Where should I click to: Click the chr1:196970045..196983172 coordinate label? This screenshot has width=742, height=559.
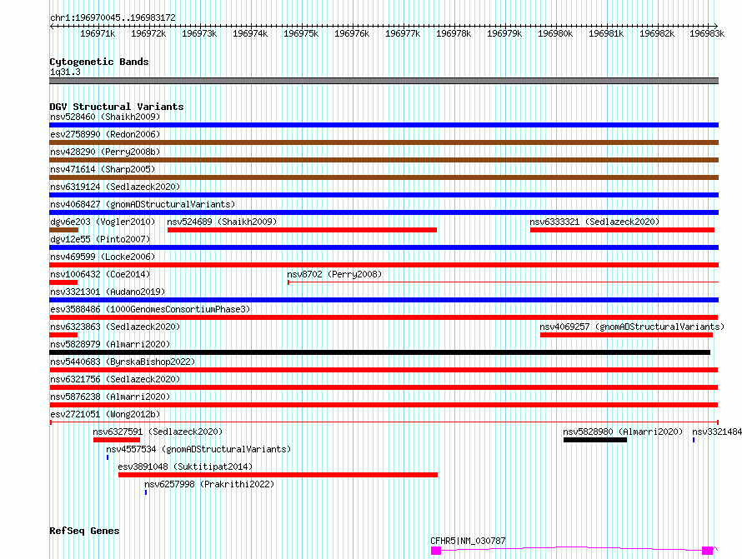pos(113,17)
